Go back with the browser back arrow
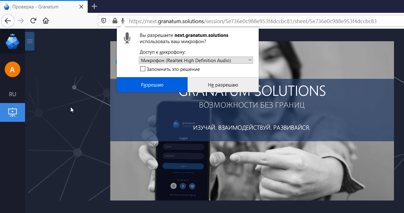 point(8,21)
